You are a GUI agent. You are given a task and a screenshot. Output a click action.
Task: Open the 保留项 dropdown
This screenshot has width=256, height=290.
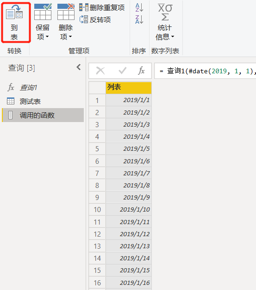coord(43,23)
